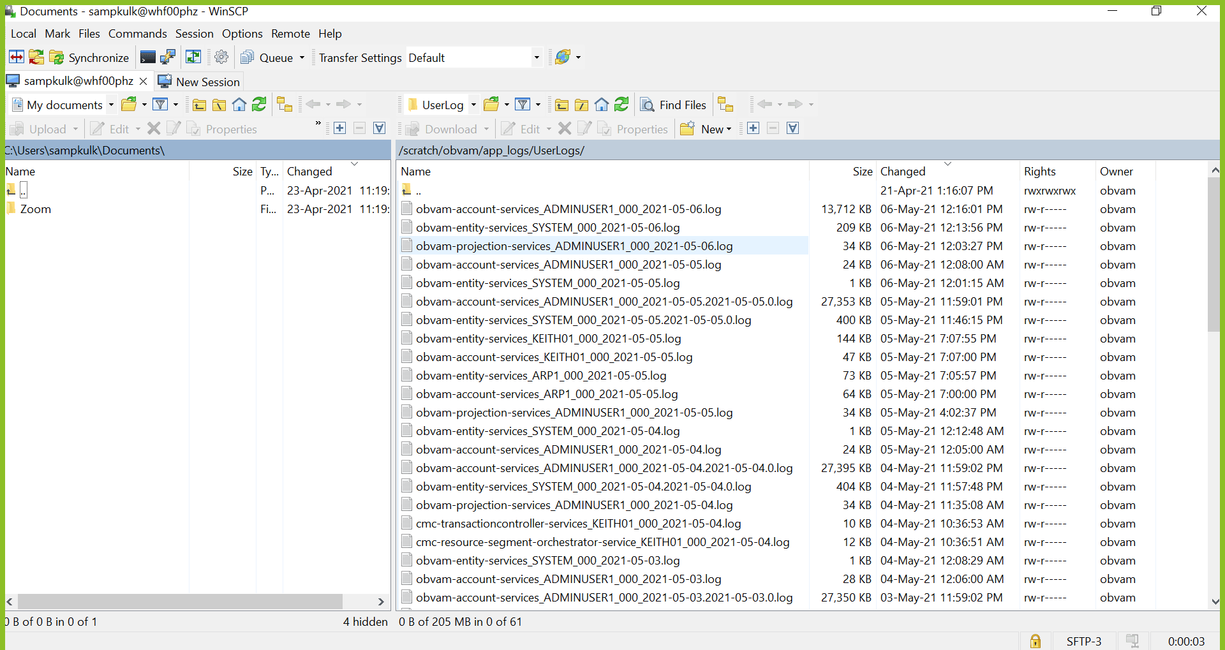
Task: Open the Commands menu
Action: tap(138, 34)
